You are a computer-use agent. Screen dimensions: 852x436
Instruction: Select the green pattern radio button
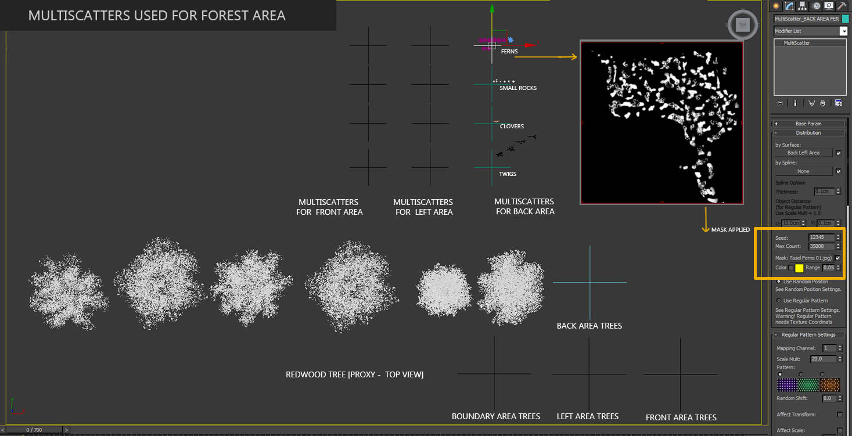(x=801, y=374)
